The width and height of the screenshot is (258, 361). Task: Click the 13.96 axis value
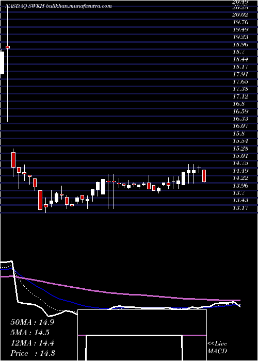click(x=241, y=186)
